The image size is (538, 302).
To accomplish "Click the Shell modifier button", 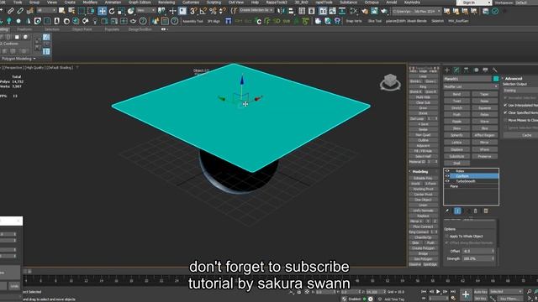I will [x=456, y=163].
